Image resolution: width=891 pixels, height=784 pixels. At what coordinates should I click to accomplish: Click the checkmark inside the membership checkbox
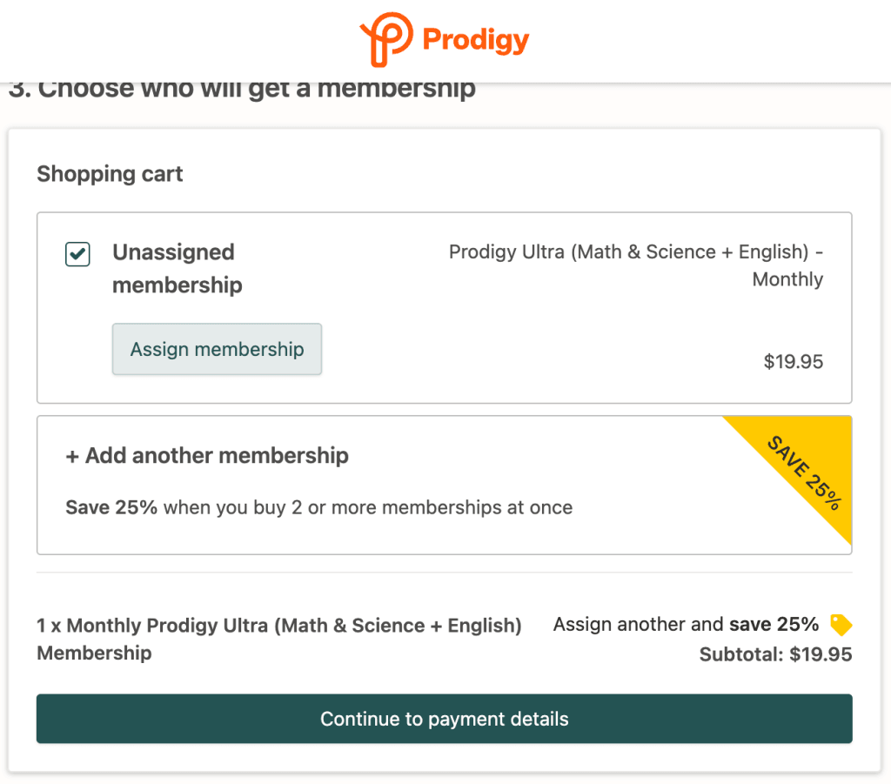coord(77,253)
